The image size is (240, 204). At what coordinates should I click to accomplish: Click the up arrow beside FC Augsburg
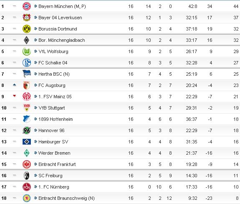tap(15, 85)
